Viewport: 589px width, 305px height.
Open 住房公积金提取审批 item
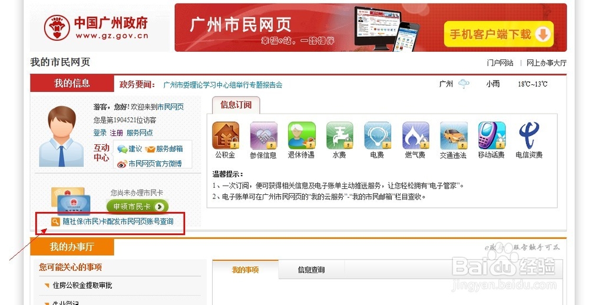[x=82, y=286]
